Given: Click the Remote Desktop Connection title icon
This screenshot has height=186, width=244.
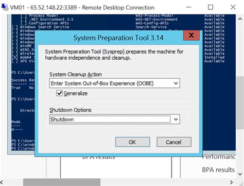Looking at the screenshot, I should tap(5, 7).
